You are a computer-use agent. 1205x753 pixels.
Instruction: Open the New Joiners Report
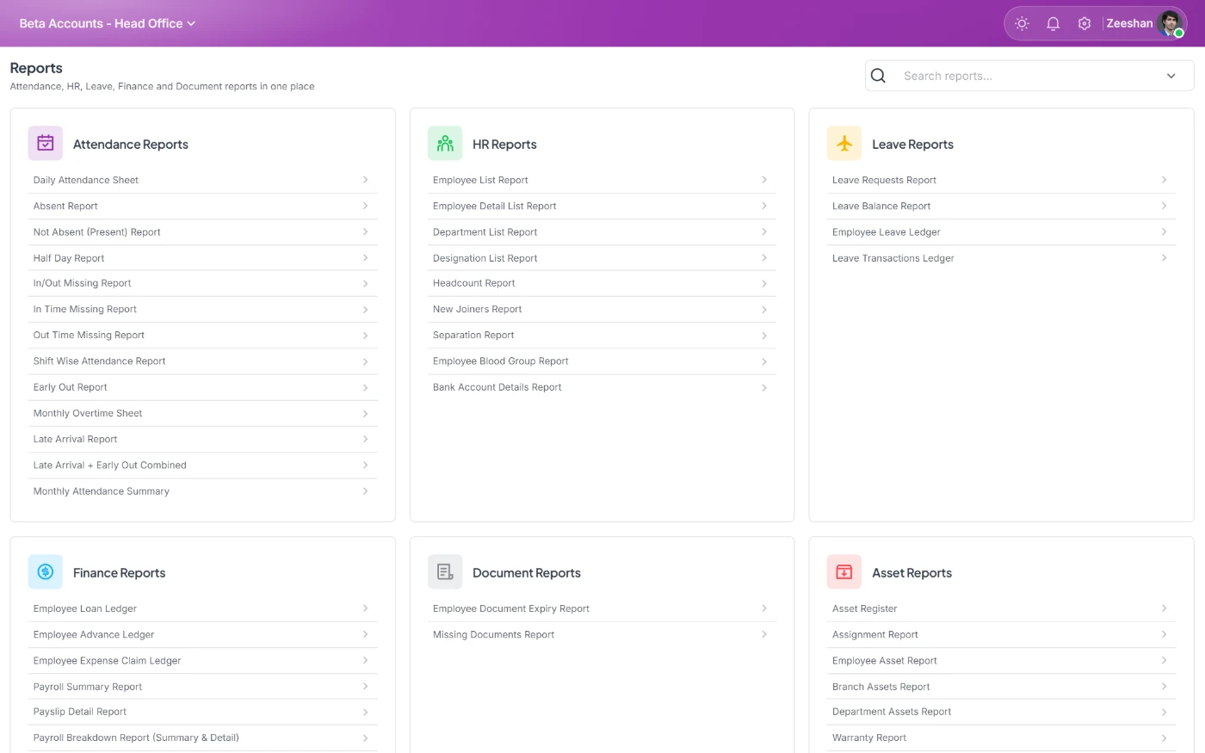click(602, 309)
